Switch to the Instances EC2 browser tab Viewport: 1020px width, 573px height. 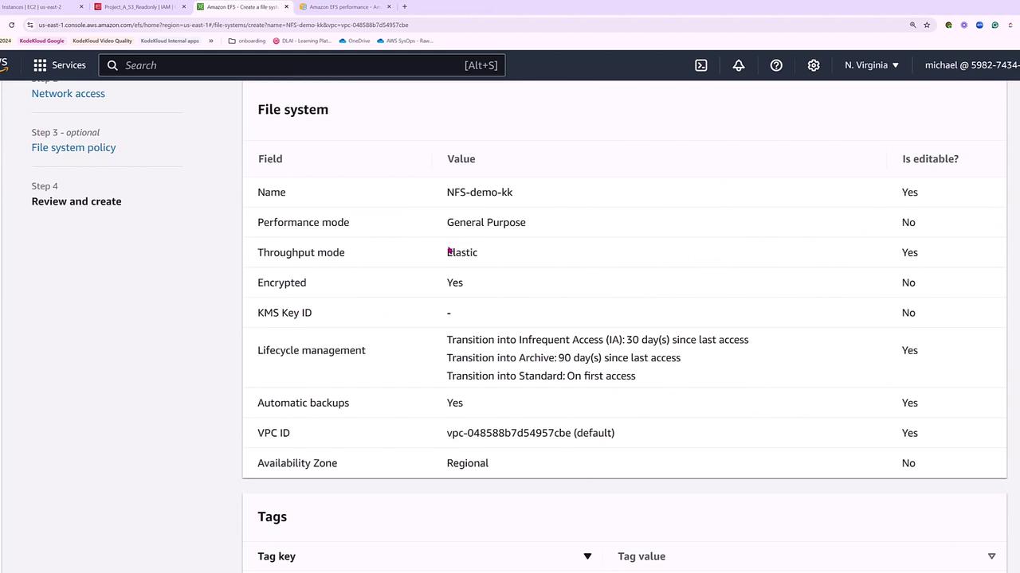tap(36, 7)
